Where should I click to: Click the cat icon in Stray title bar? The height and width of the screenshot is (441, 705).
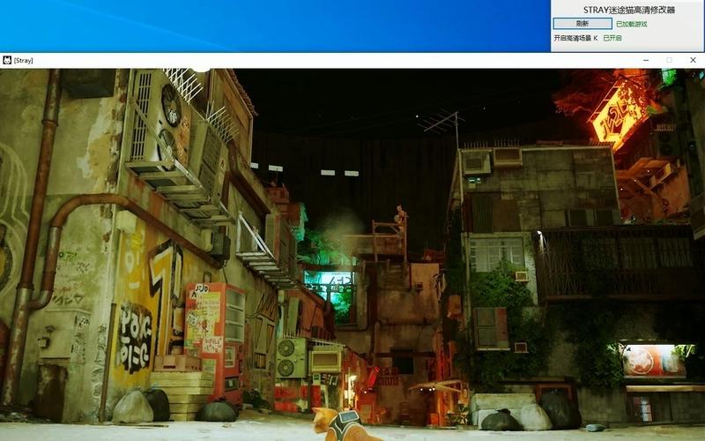click(x=7, y=60)
